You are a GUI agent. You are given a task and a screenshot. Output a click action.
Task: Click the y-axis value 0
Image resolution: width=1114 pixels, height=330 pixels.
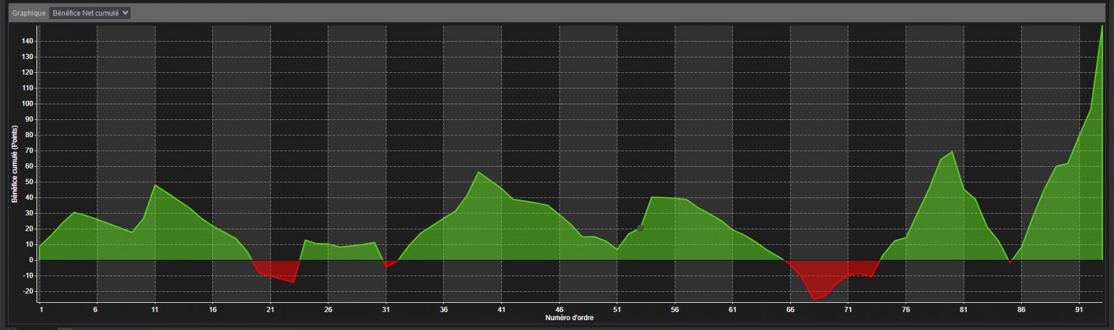point(31,260)
